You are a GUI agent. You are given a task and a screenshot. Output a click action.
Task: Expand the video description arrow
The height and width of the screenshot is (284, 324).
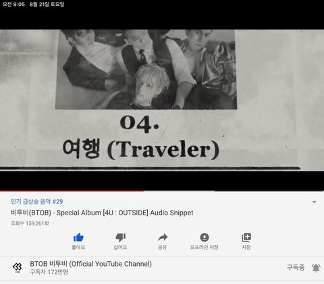point(315,202)
